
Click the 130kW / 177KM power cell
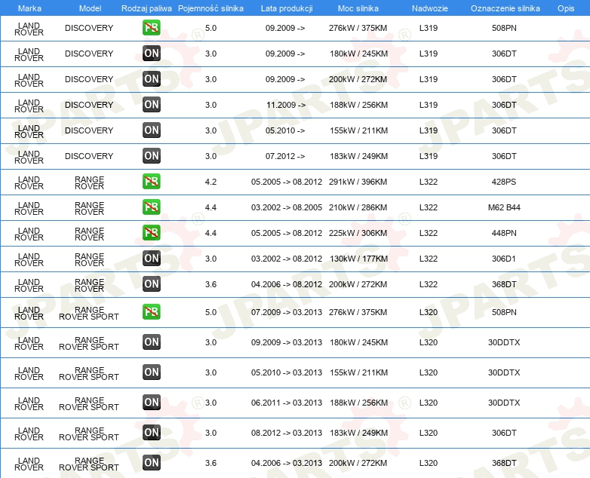(358, 259)
